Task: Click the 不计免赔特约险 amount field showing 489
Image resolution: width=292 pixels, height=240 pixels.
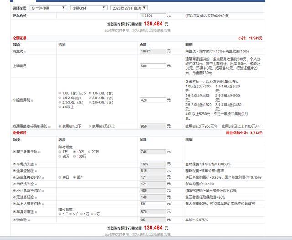Action: (153, 190)
